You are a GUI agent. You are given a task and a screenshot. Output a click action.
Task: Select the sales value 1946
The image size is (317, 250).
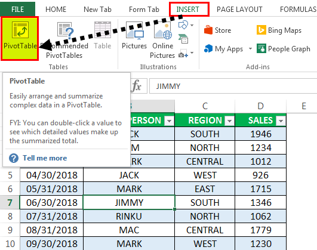point(261,134)
